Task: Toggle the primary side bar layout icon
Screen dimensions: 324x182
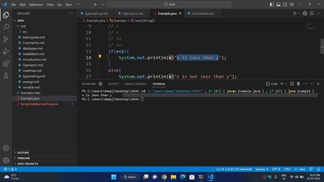Action: coord(272,5)
